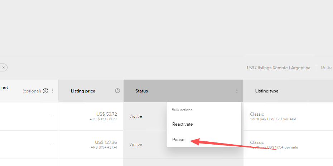Screen dimensions: 333x166
Task: Click the Listing price help question icon
Action: click(x=117, y=91)
